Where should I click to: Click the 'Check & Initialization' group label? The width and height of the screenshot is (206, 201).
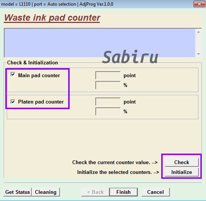[x=32, y=62]
